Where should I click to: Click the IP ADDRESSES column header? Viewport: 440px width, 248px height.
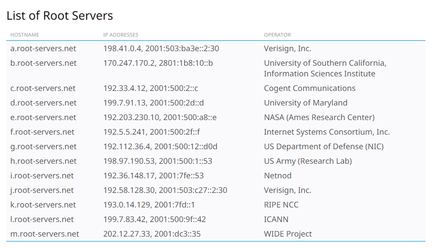point(120,35)
